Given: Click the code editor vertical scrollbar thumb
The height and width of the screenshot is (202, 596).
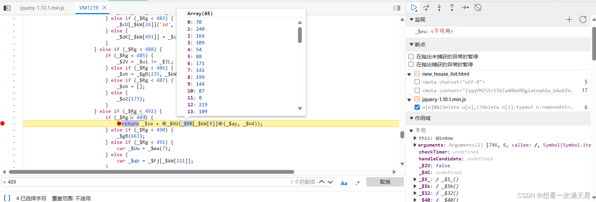Looking at the screenshot, I should [x=402, y=135].
